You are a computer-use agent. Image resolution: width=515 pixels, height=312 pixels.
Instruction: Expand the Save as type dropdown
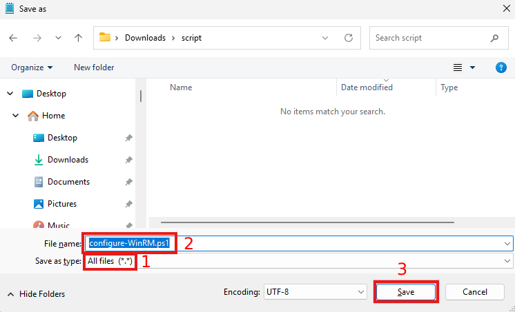pyautogui.click(x=508, y=261)
